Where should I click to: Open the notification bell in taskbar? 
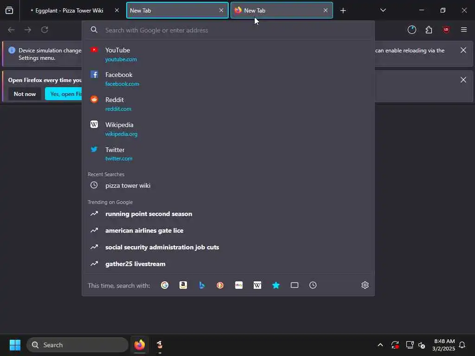pos(462,345)
